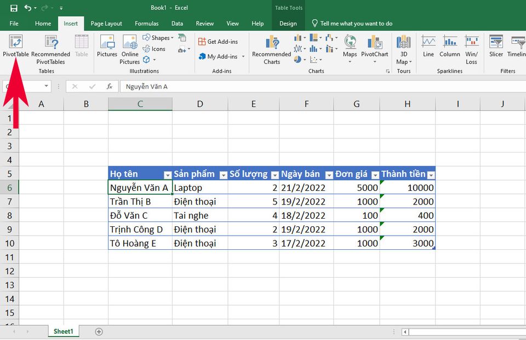The height and width of the screenshot is (340, 526).
Task: Expand the Shapes dropdown
Action: [x=158, y=38]
